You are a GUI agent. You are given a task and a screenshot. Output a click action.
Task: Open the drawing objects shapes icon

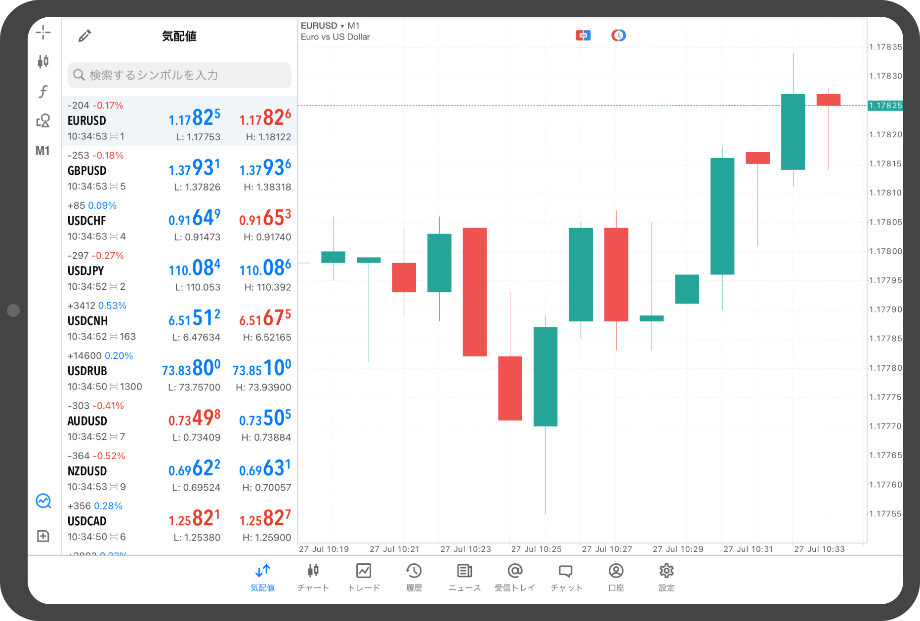43,121
